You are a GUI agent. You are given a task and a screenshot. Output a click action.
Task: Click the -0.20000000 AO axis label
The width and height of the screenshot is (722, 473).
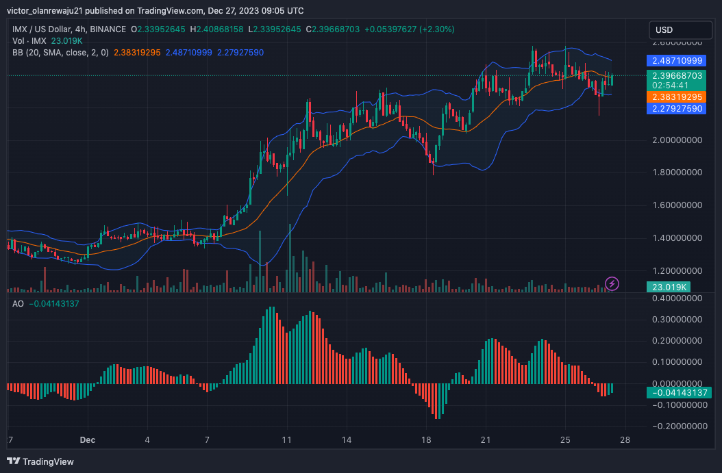[679, 426]
